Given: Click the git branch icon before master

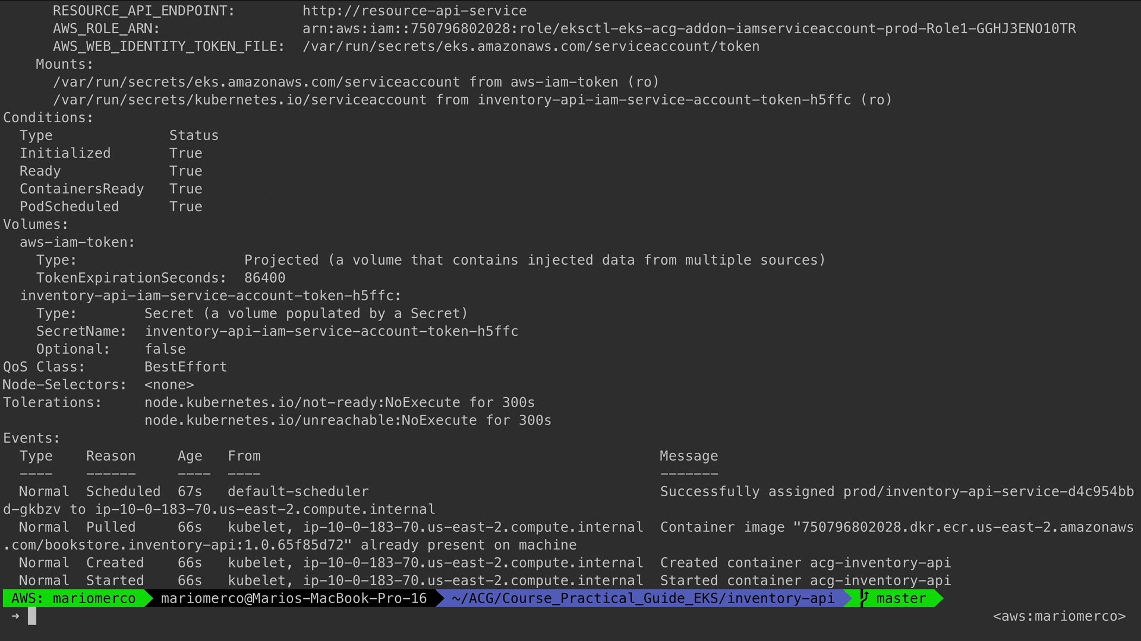Looking at the screenshot, I should coord(865,598).
